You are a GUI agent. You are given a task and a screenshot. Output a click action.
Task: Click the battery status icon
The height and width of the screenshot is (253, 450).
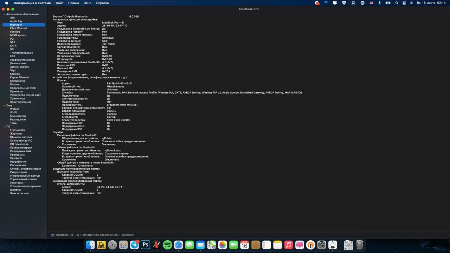[388, 3]
